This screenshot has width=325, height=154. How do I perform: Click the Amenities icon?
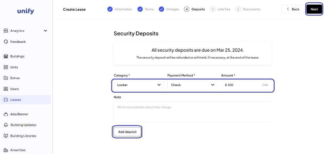click(x=6, y=150)
